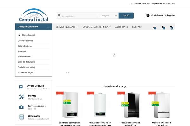Select Accesorii category
This screenshot has height=126, width=190.
[x=22, y=51]
